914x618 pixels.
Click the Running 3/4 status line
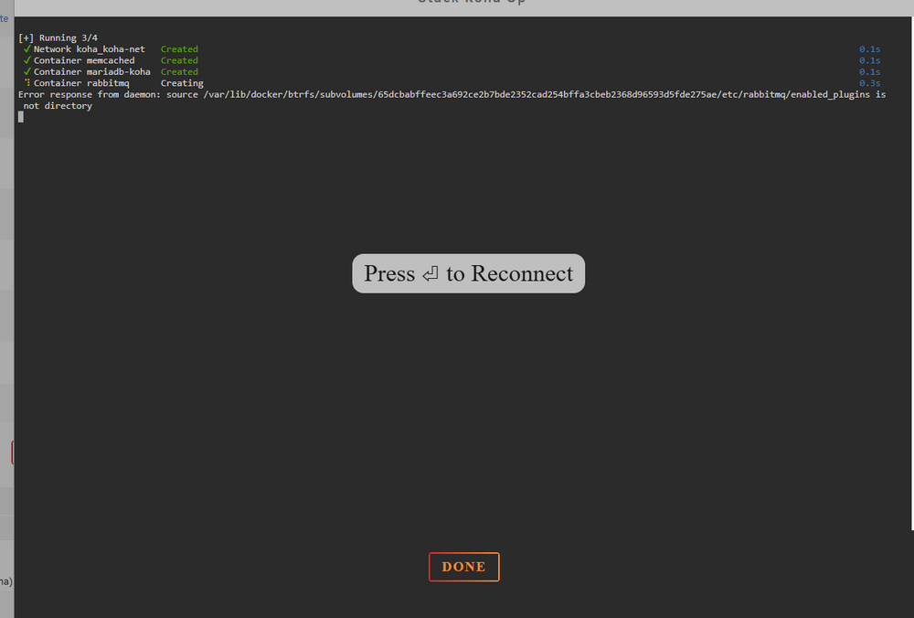[58, 37]
